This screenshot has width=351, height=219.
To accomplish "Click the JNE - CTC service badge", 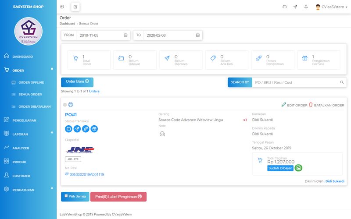I will (73, 159).
